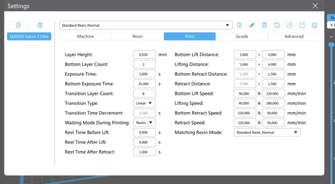
Task: Click the chevron in the right side panel
Action: click(332, 37)
